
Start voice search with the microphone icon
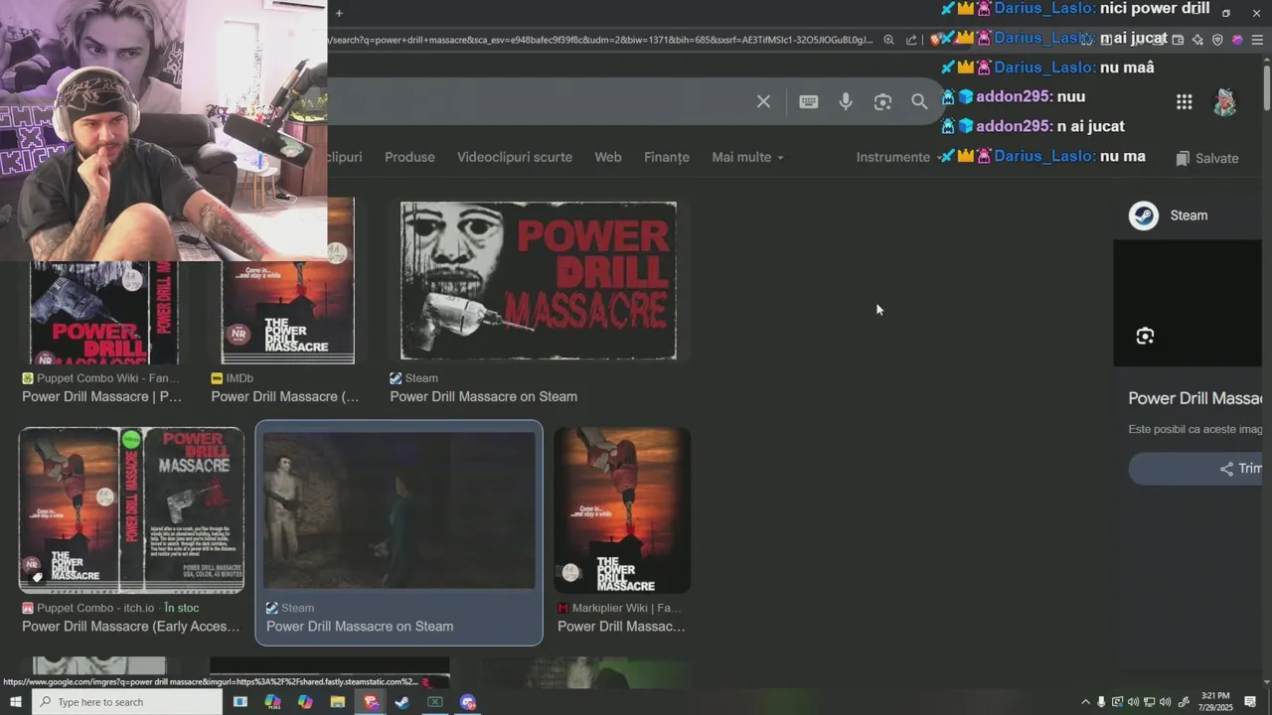pyautogui.click(x=846, y=101)
